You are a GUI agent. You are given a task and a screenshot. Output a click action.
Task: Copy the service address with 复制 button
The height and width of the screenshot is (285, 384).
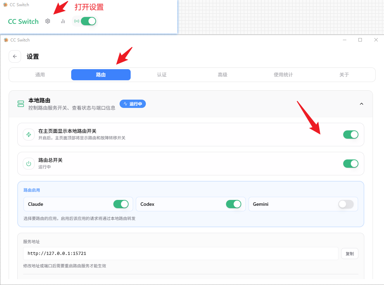click(x=350, y=254)
